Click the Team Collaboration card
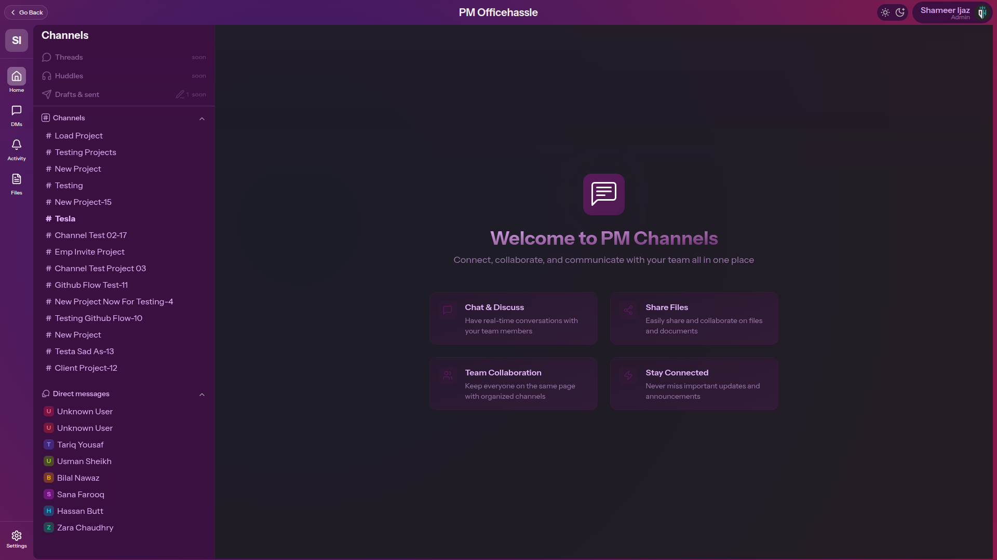This screenshot has width=997, height=560. click(513, 384)
